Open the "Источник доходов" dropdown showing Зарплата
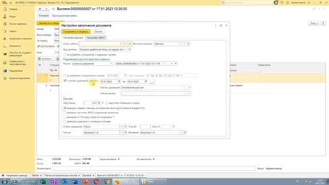329x185 pixels. pos(181,44)
